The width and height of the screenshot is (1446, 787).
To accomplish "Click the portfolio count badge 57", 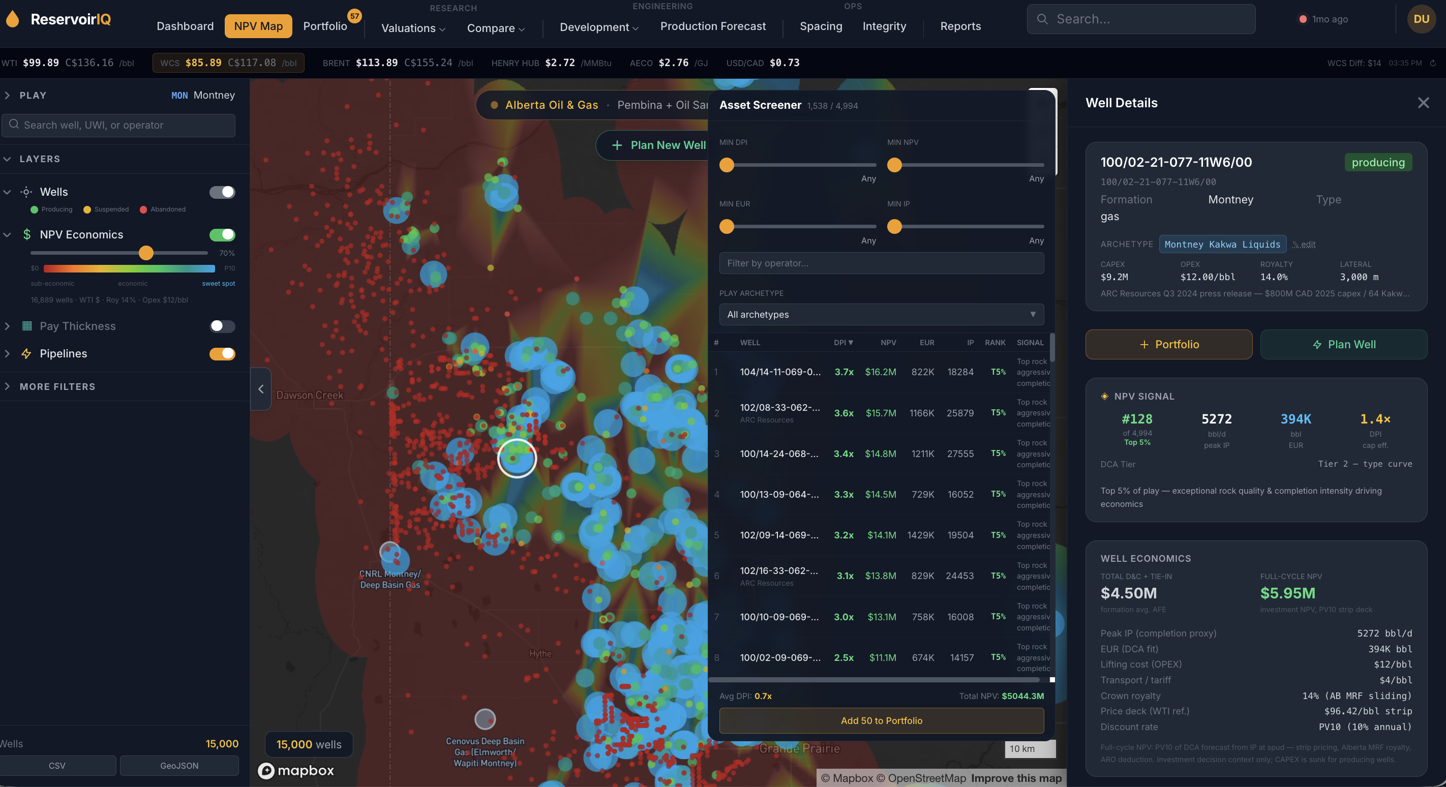I will pyautogui.click(x=354, y=16).
